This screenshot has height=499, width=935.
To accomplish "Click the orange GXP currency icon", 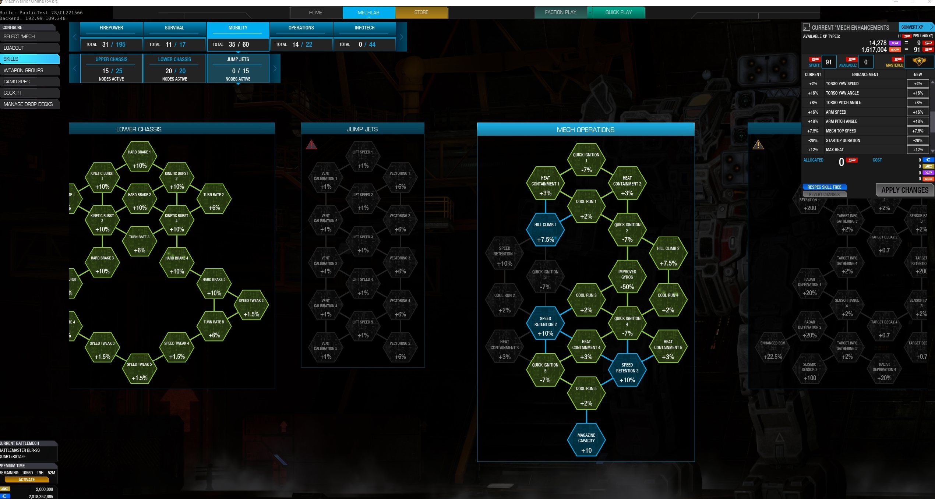I will point(895,50).
